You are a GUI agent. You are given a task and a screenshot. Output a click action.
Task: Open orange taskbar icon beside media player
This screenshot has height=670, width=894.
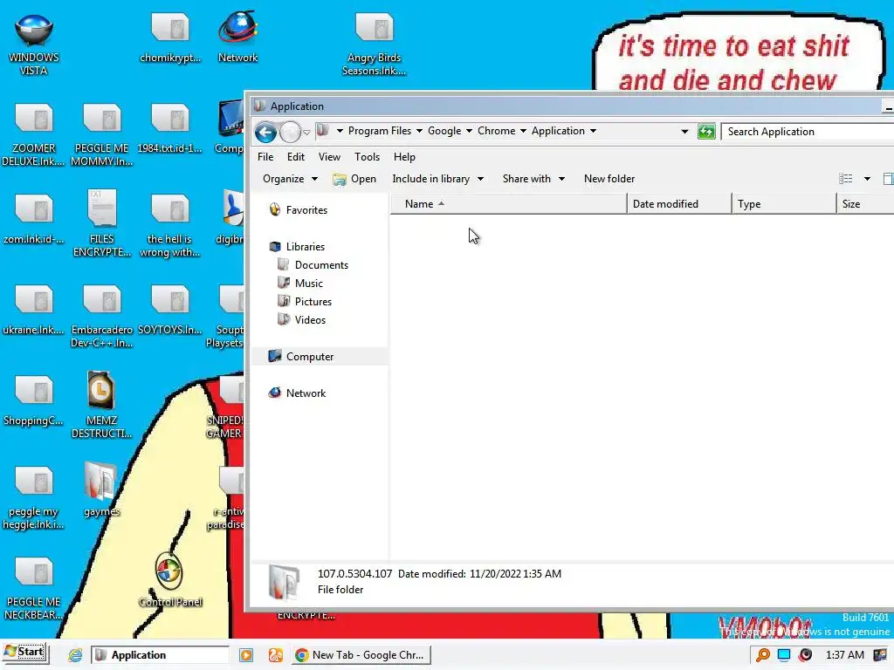(x=275, y=655)
